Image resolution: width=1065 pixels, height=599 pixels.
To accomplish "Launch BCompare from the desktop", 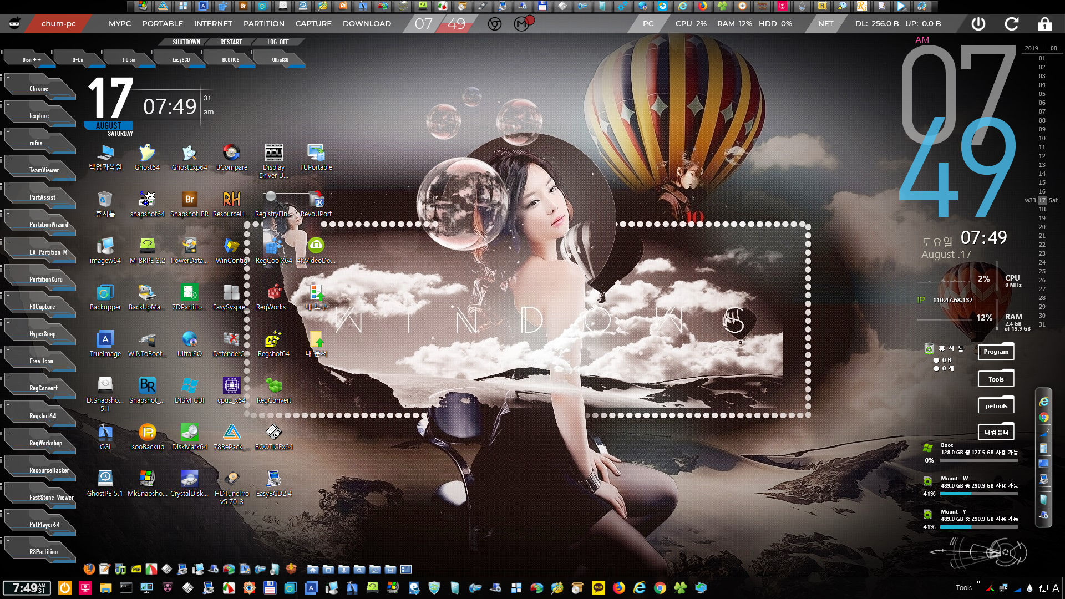I will point(231,158).
